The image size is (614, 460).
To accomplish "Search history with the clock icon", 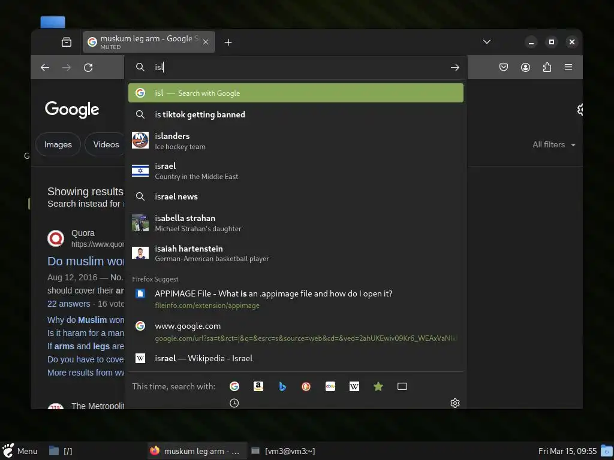I will point(234,403).
